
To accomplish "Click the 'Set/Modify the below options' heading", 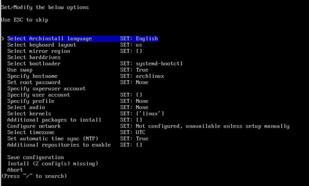I will point(45,8).
